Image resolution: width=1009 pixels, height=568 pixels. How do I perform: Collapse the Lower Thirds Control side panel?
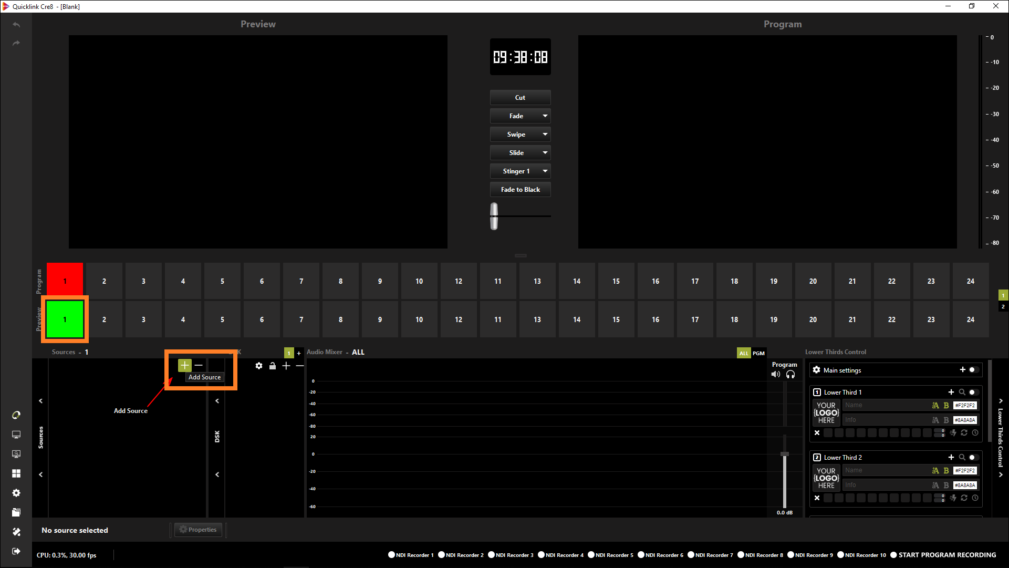[x=1001, y=401]
